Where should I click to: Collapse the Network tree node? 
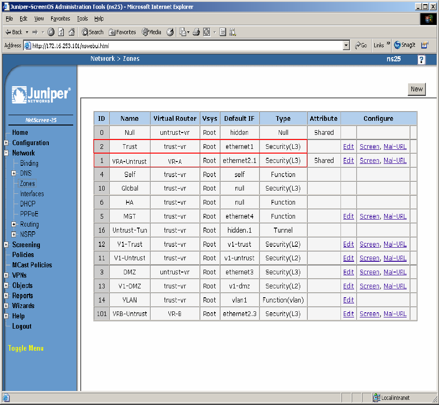click(6, 153)
